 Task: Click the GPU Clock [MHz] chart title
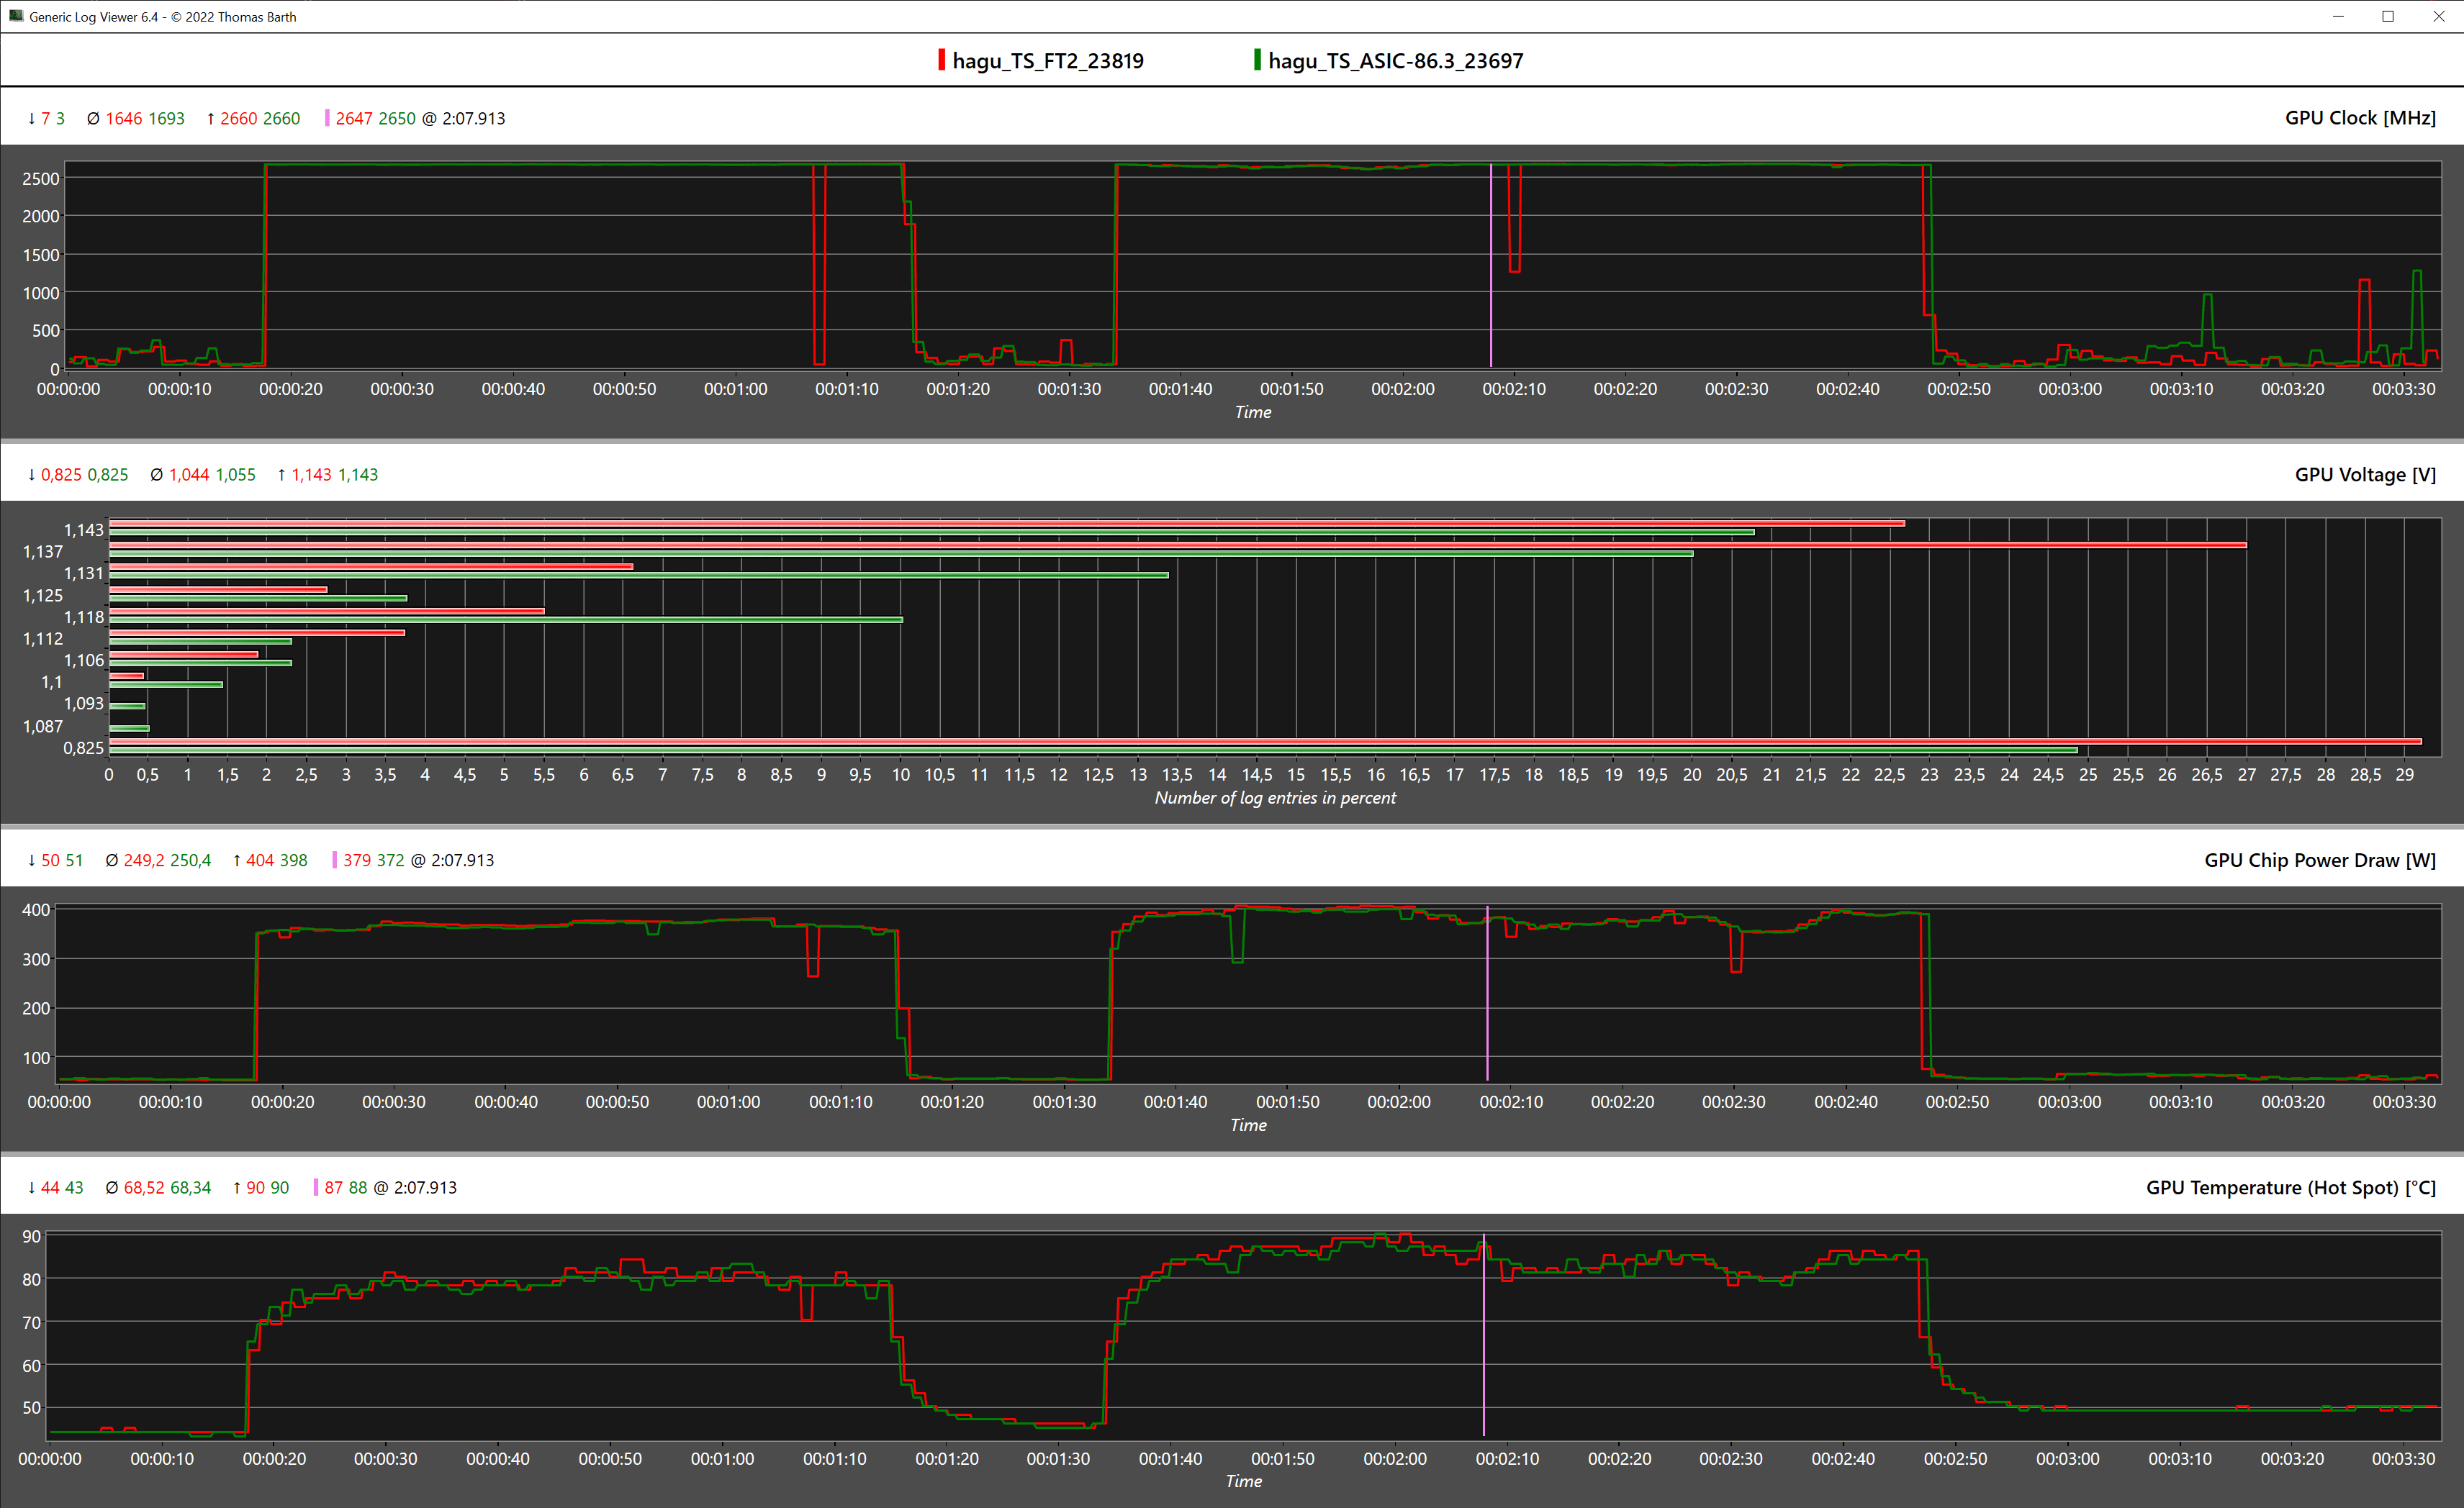[x=2360, y=118]
